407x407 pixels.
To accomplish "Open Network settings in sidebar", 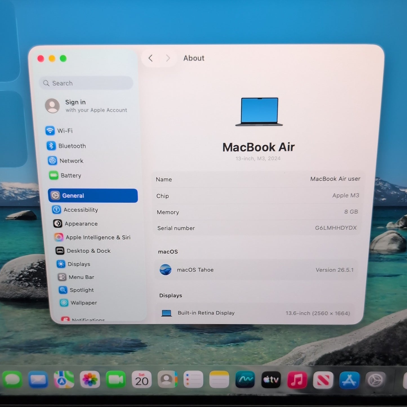I will [x=66, y=161].
